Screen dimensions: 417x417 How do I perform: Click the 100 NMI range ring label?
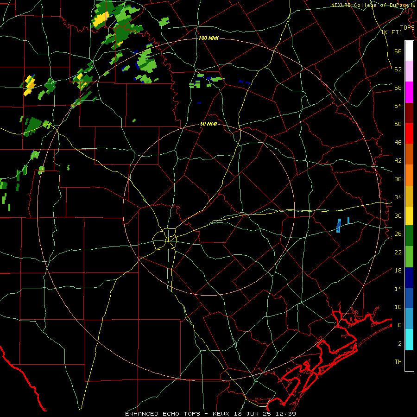point(208,38)
